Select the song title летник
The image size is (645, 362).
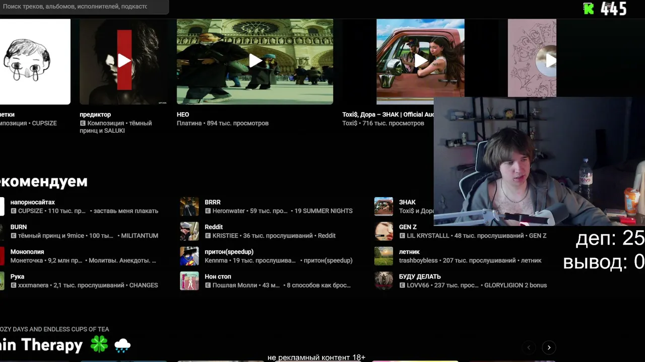409,251
